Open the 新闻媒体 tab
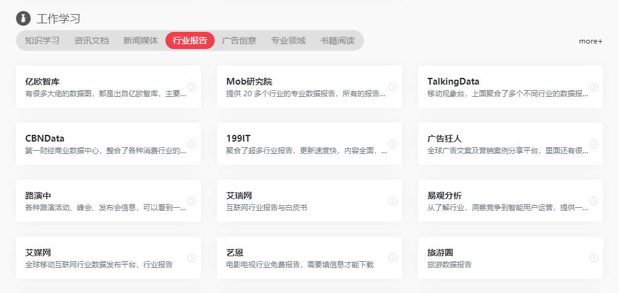This screenshot has width=619, height=293. (x=141, y=40)
